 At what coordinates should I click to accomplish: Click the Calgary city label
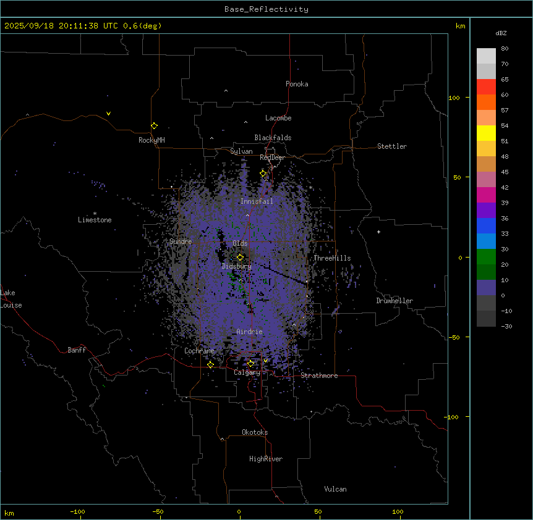tap(246, 372)
